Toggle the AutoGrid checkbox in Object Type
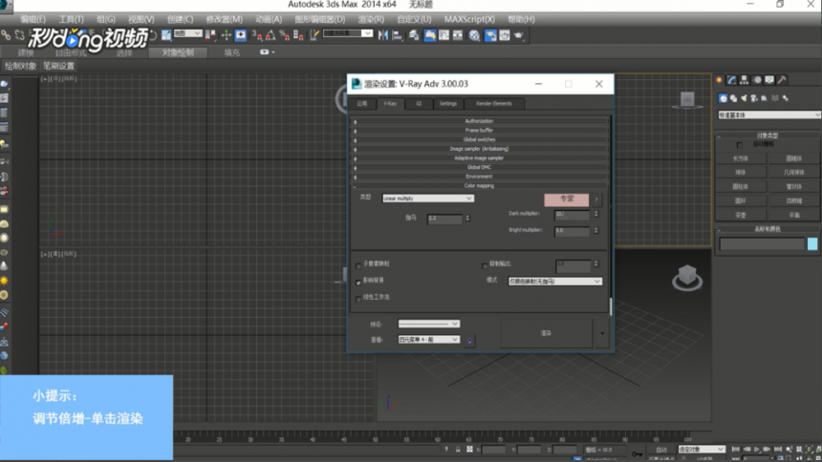 tap(739, 144)
